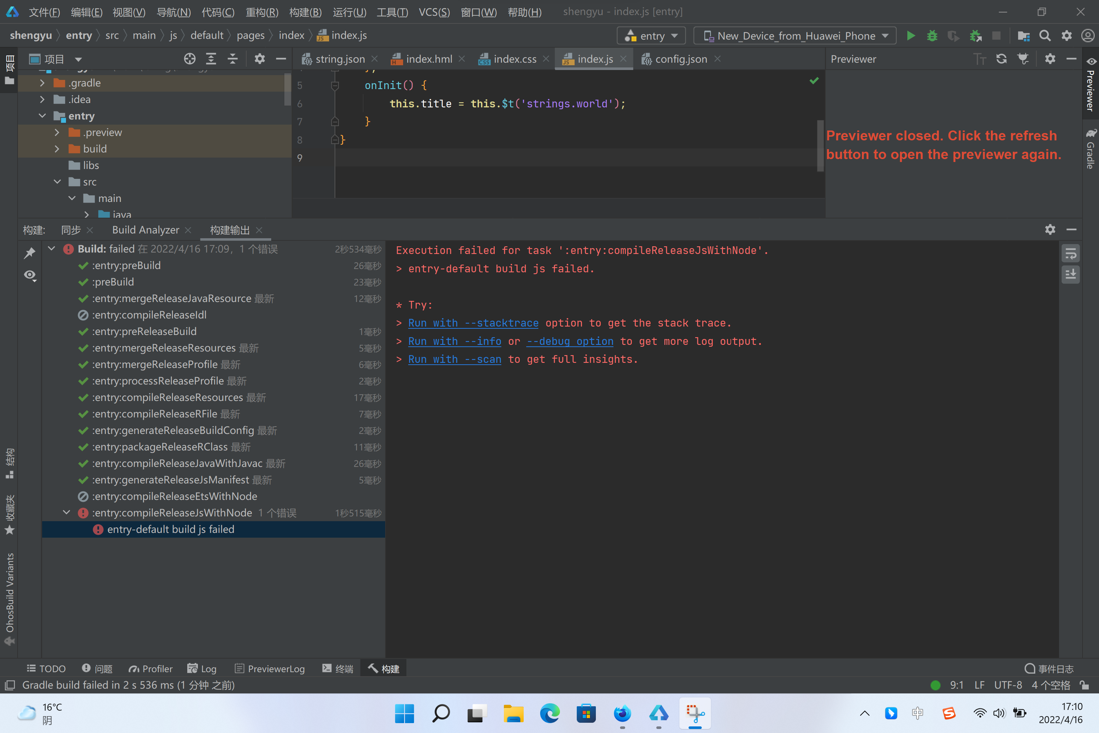This screenshot has height=733, width=1099.
Task: Switch to the config.json editor tab
Action: 680,59
